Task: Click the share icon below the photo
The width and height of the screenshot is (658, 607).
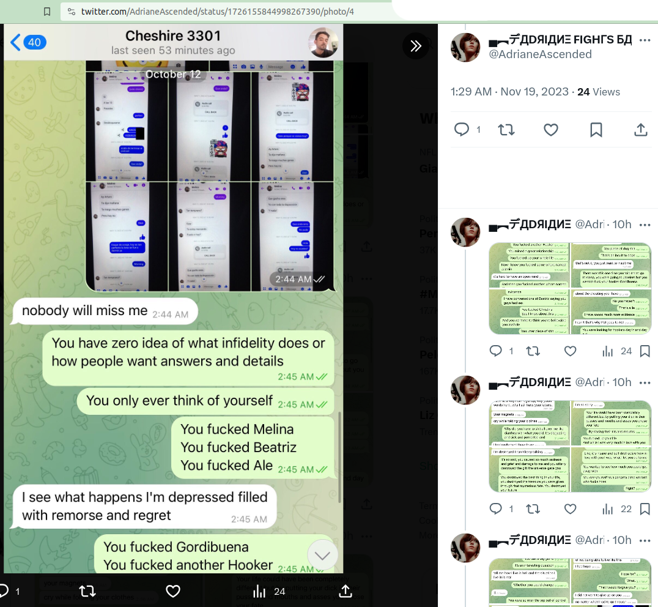Action: (x=345, y=591)
